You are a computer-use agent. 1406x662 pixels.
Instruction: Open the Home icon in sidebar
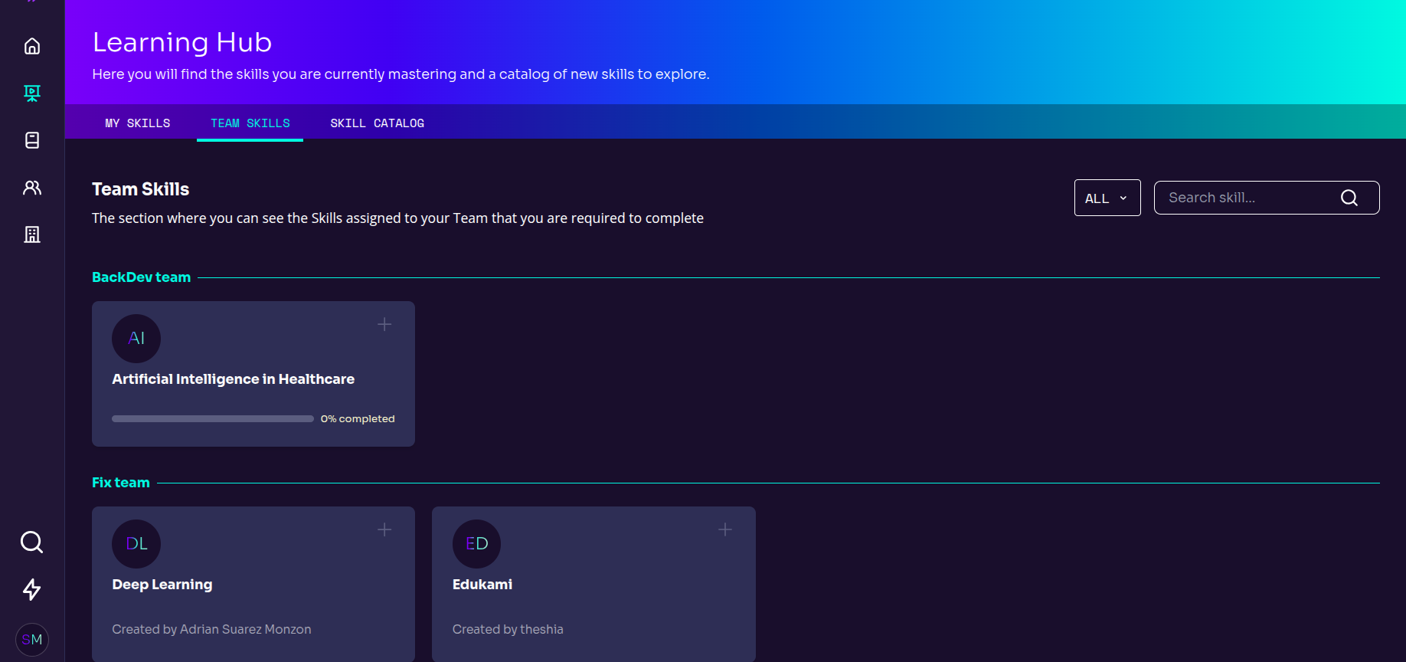pos(32,47)
